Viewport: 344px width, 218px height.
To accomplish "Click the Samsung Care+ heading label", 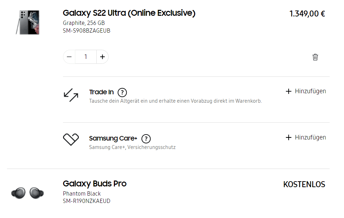I will [113, 138].
